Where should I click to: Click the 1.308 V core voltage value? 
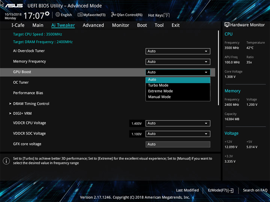[x=230, y=77]
